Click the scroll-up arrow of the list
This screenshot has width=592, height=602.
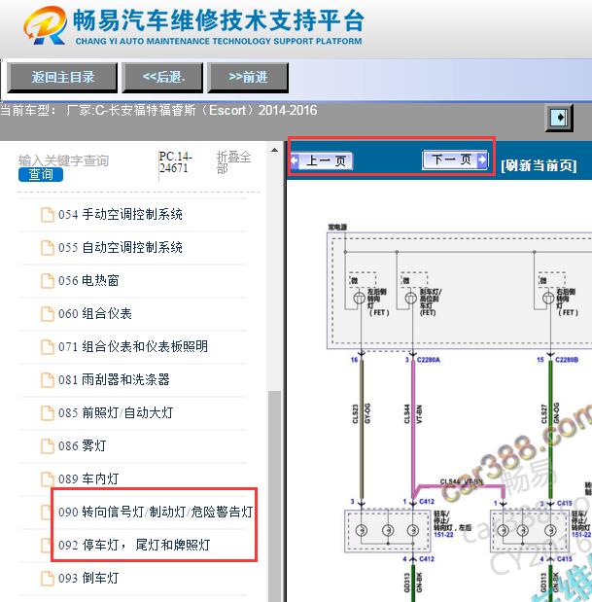[x=274, y=150]
